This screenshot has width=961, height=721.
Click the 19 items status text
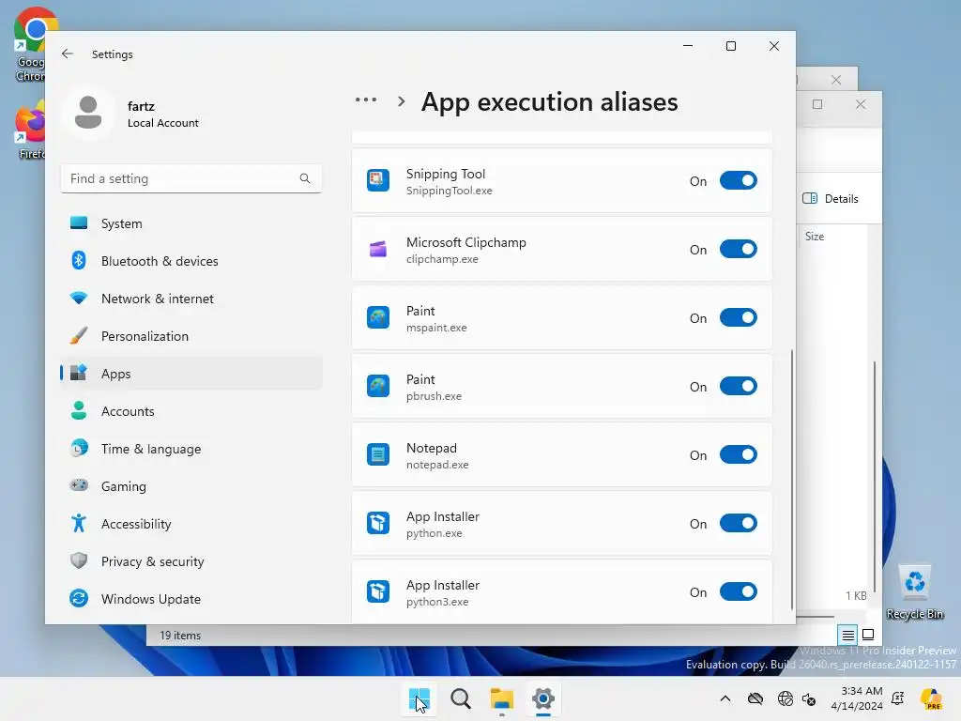(x=180, y=636)
